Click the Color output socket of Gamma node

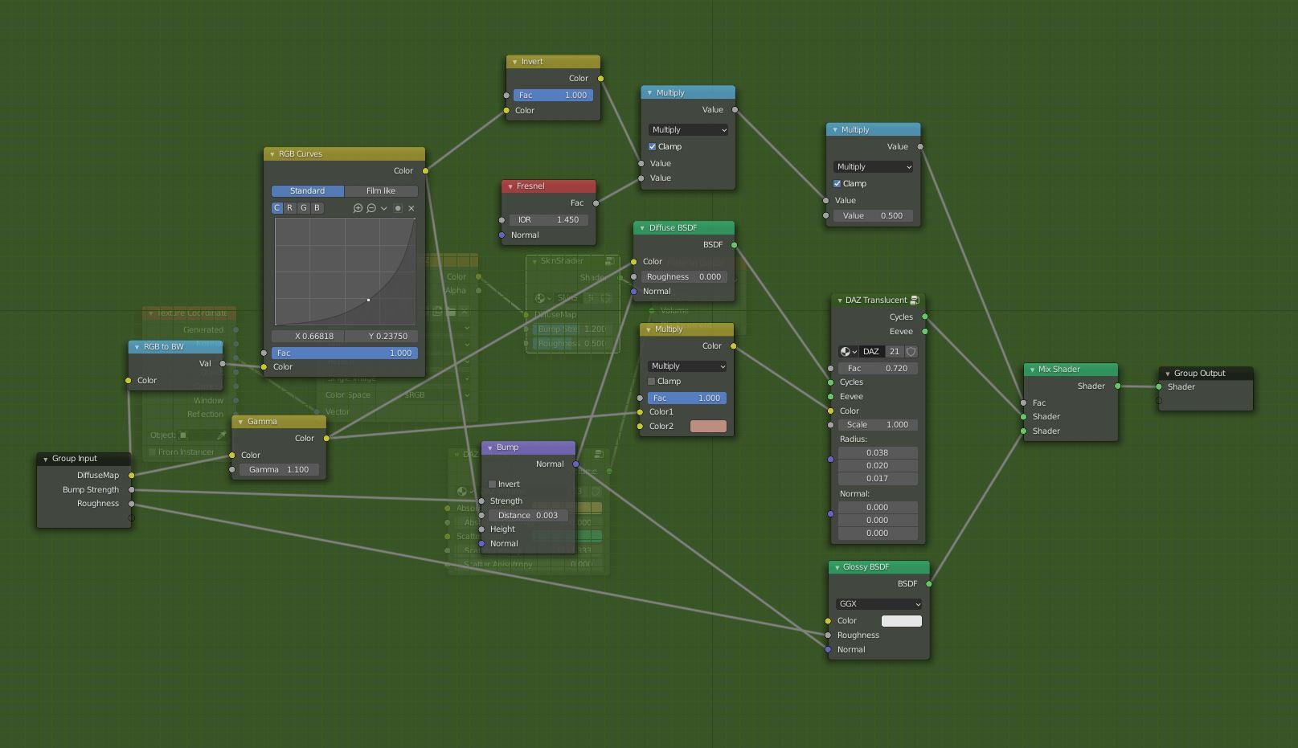coord(326,439)
